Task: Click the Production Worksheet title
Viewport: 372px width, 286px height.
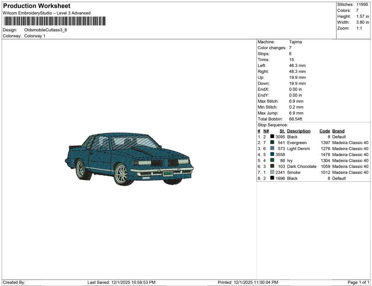Action: tap(36, 6)
